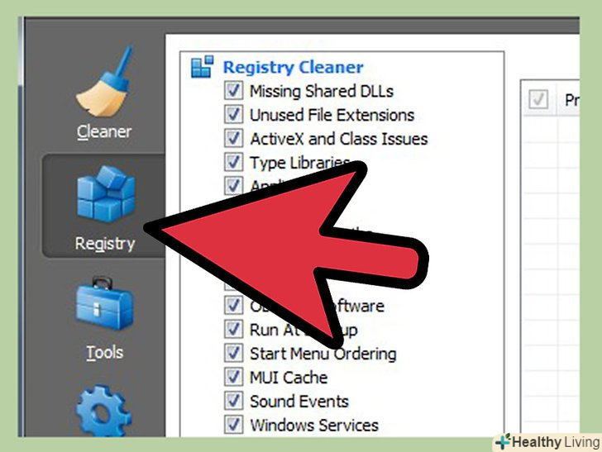The height and width of the screenshot is (452, 602).
Task: Disable Windows Services check
Action: tap(233, 425)
